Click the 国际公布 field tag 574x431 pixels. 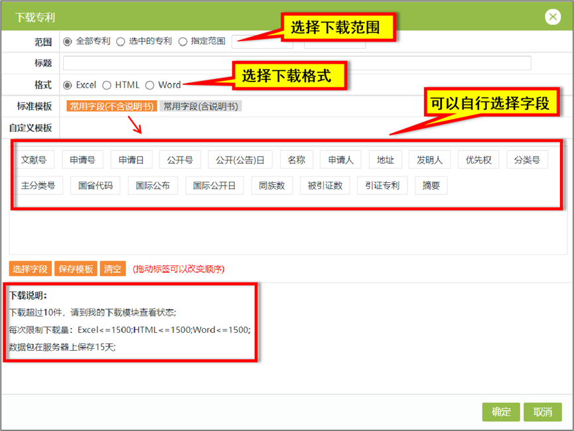(x=153, y=185)
